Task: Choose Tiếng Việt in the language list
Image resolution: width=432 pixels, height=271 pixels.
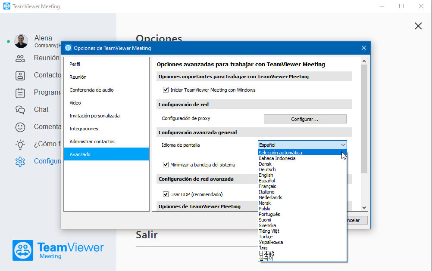Action: [302, 231]
